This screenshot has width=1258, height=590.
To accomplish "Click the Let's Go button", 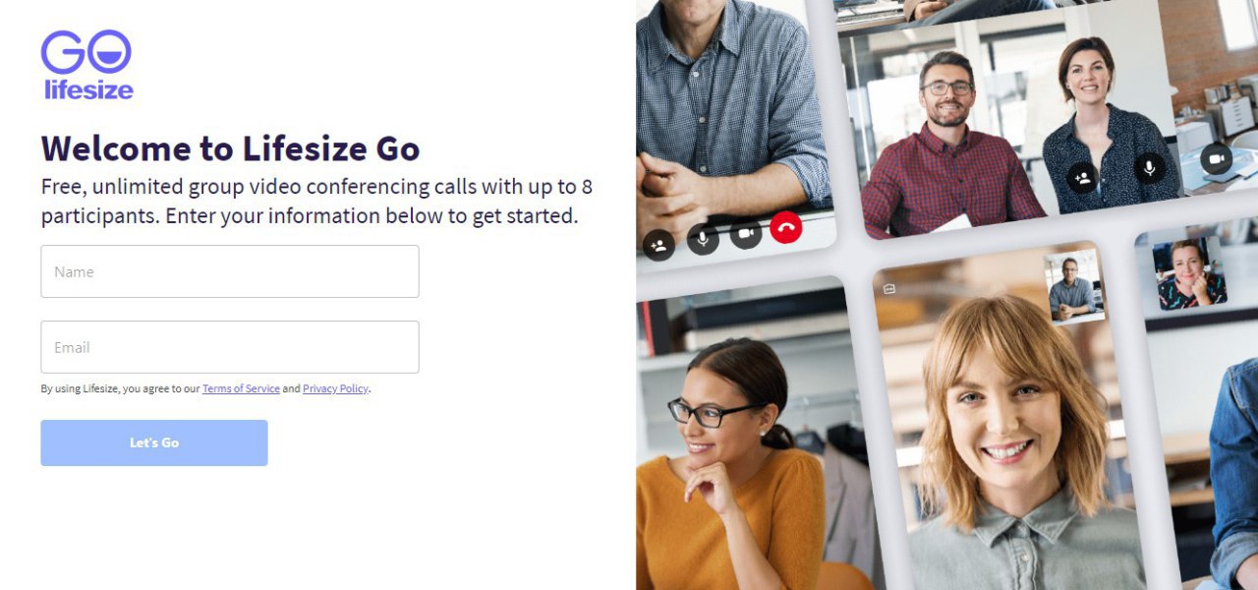I will 154,442.
